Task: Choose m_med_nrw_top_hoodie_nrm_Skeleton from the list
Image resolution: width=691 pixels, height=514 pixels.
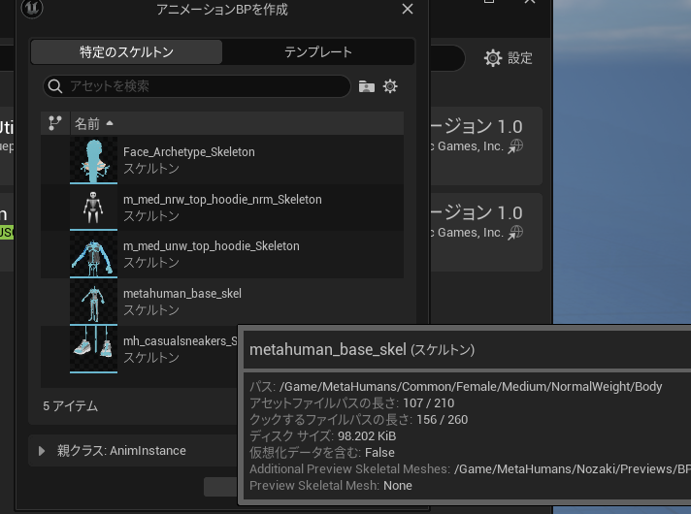Action: (222, 200)
